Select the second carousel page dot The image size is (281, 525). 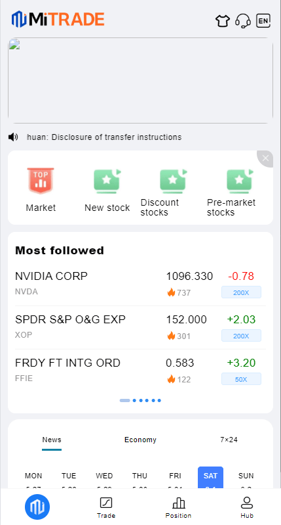(134, 400)
